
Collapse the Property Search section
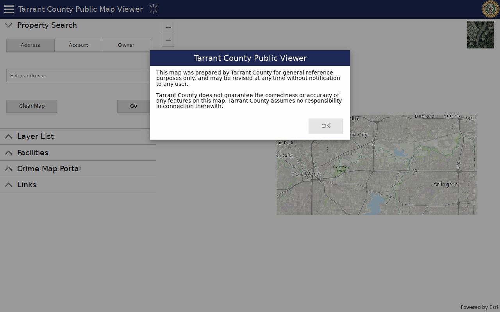9,25
